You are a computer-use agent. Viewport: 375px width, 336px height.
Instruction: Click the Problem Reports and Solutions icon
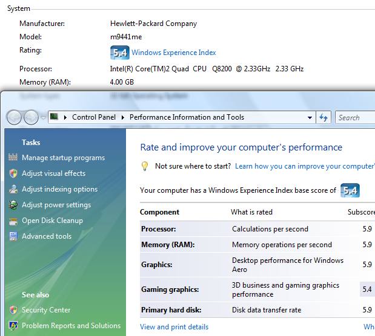tap(13, 326)
